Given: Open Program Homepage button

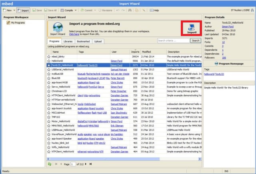Looking at the screenshot, I should coord(229,64).
